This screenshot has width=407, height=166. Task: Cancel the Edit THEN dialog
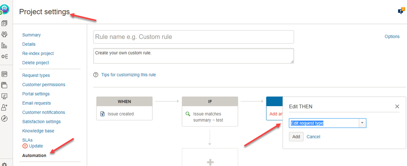click(x=313, y=137)
